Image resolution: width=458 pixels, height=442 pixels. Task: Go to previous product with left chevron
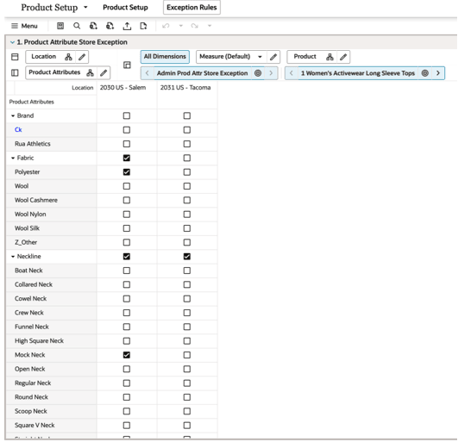292,73
